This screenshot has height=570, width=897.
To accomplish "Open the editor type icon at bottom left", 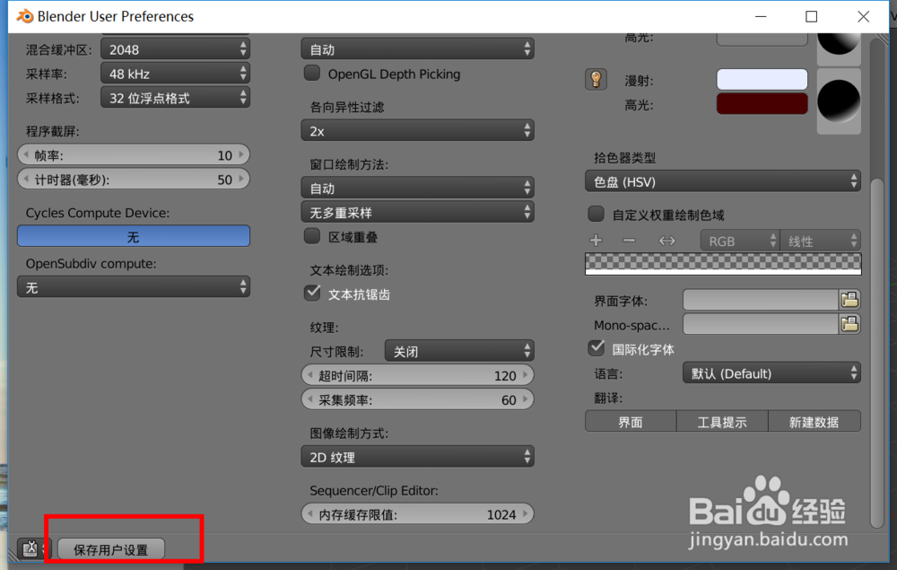I will click(x=30, y=548).
